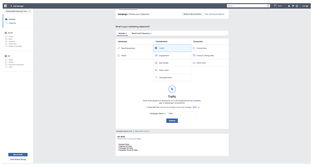Screen dimensions: 313x167
Task: Choose the Video views objective icon
Action: (x=156, y=70)
